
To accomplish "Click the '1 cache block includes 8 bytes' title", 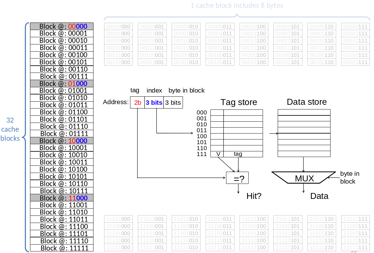I will click(x=237, y=5).
